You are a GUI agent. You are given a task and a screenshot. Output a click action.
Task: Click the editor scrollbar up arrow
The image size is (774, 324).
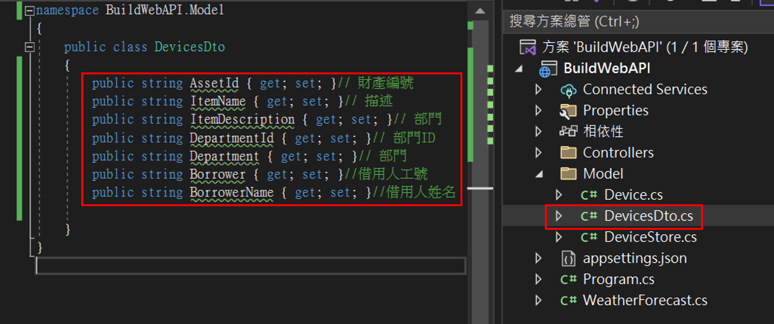click(x=480, y=11)
